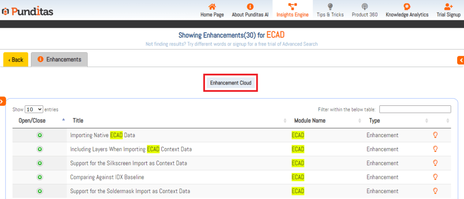Expand the Support for the Silkscreen Import row
Viewport: 464px width, 199px height.
(x=40, y=163)
